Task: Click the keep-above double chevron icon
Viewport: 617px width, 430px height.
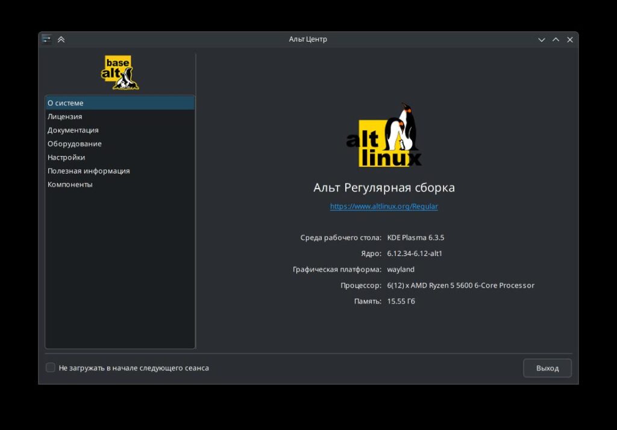Action: (61, 39)
